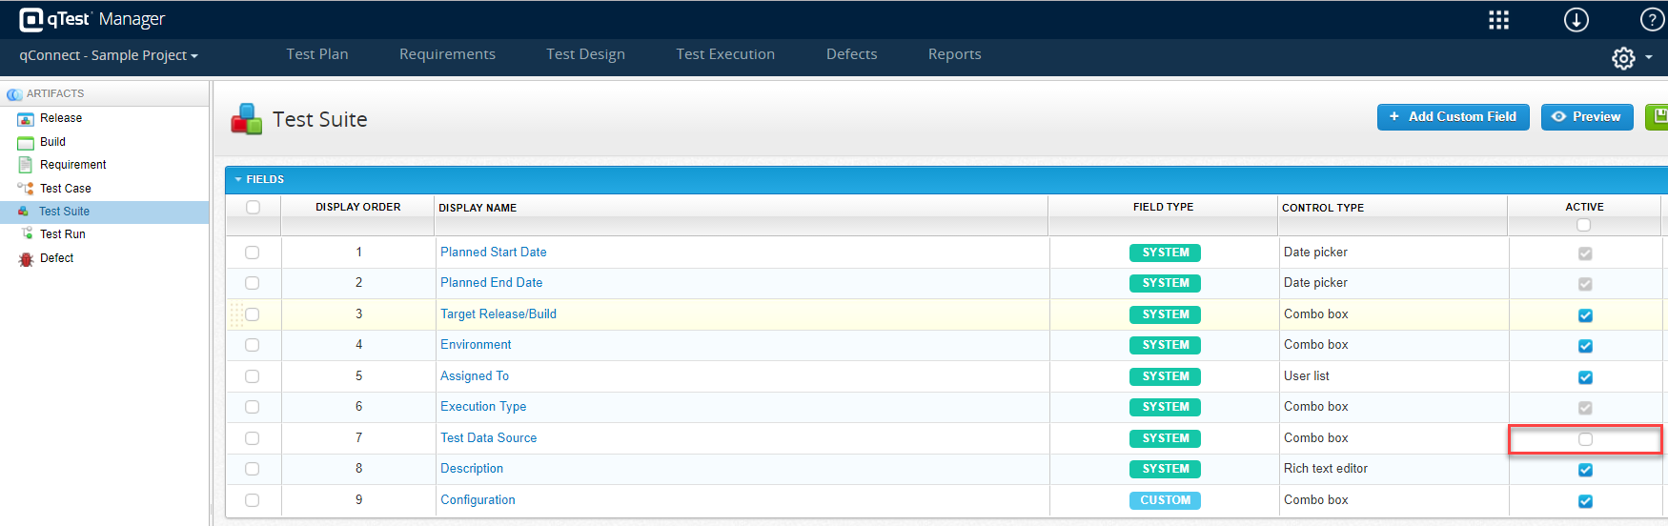1668x526 pixels.
Task: Expand the dropdown arrow beside settings gear
Action: click(x=1649, y=58)
